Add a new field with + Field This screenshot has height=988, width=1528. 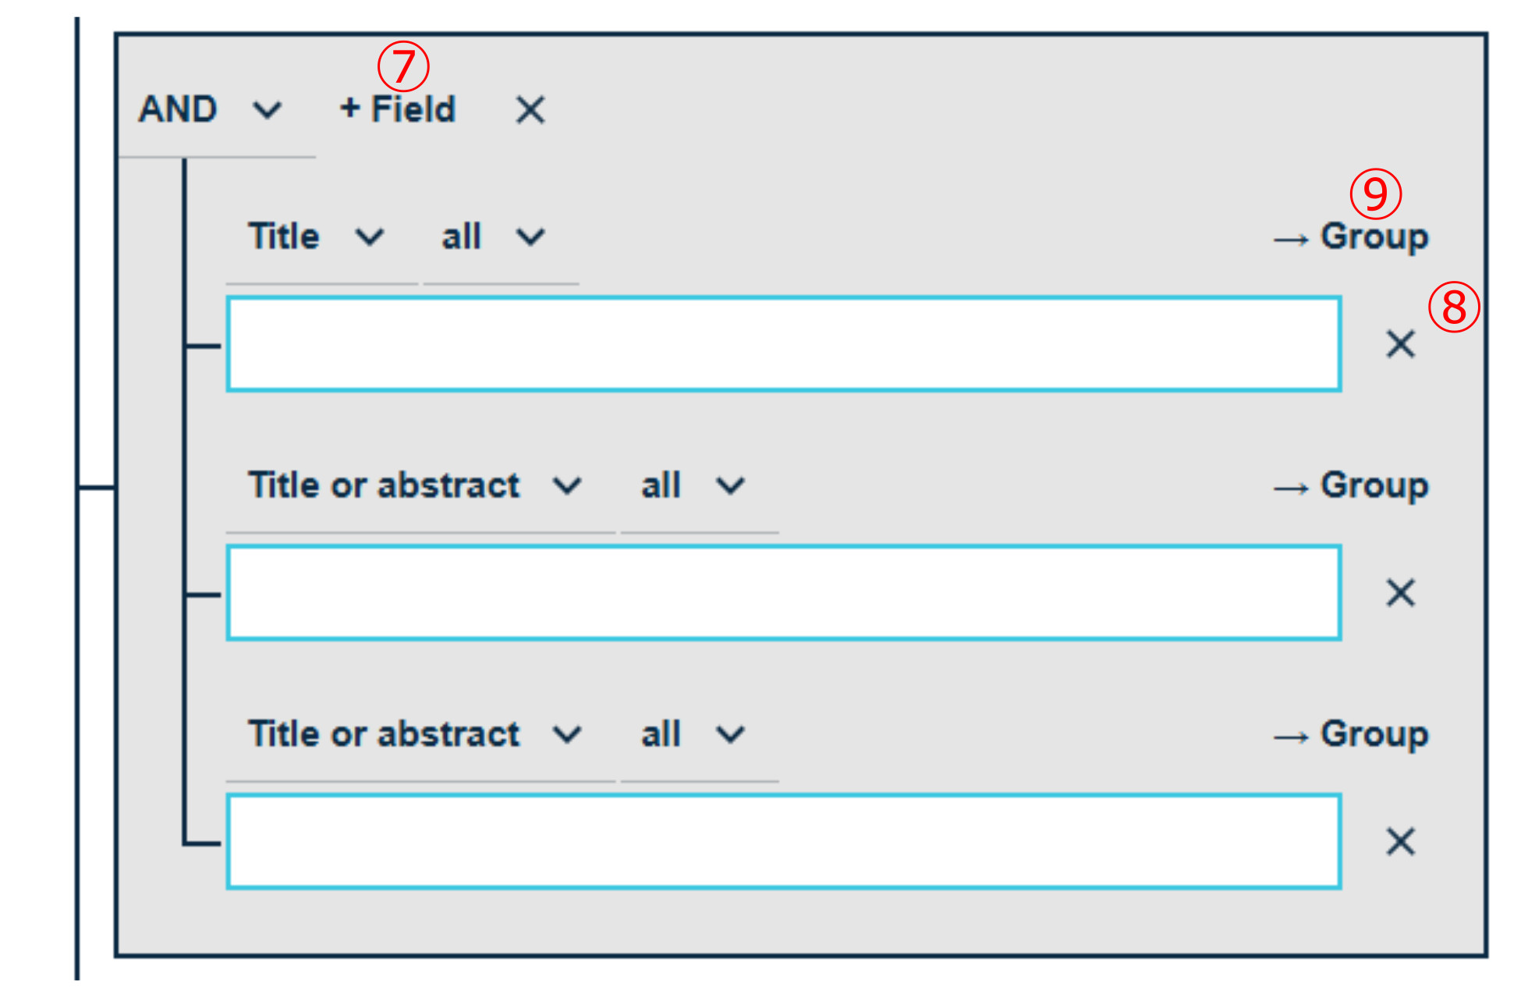tap(398, 109)
